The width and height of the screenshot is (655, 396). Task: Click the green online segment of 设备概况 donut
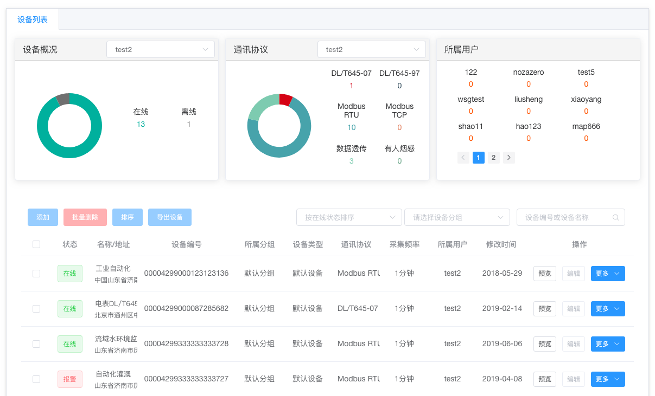tap(69, 153)
